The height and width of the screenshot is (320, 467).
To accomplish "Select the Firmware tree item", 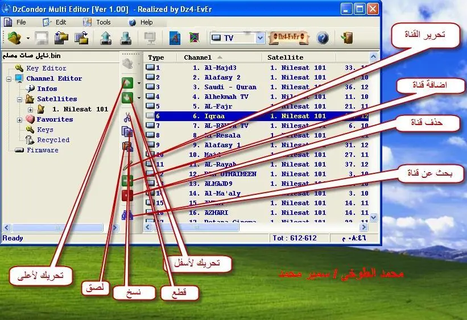I will click(42, 150).
